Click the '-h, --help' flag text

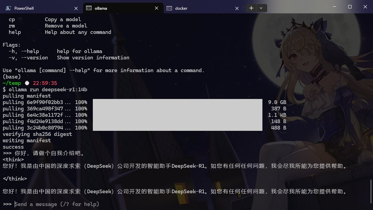24,51
